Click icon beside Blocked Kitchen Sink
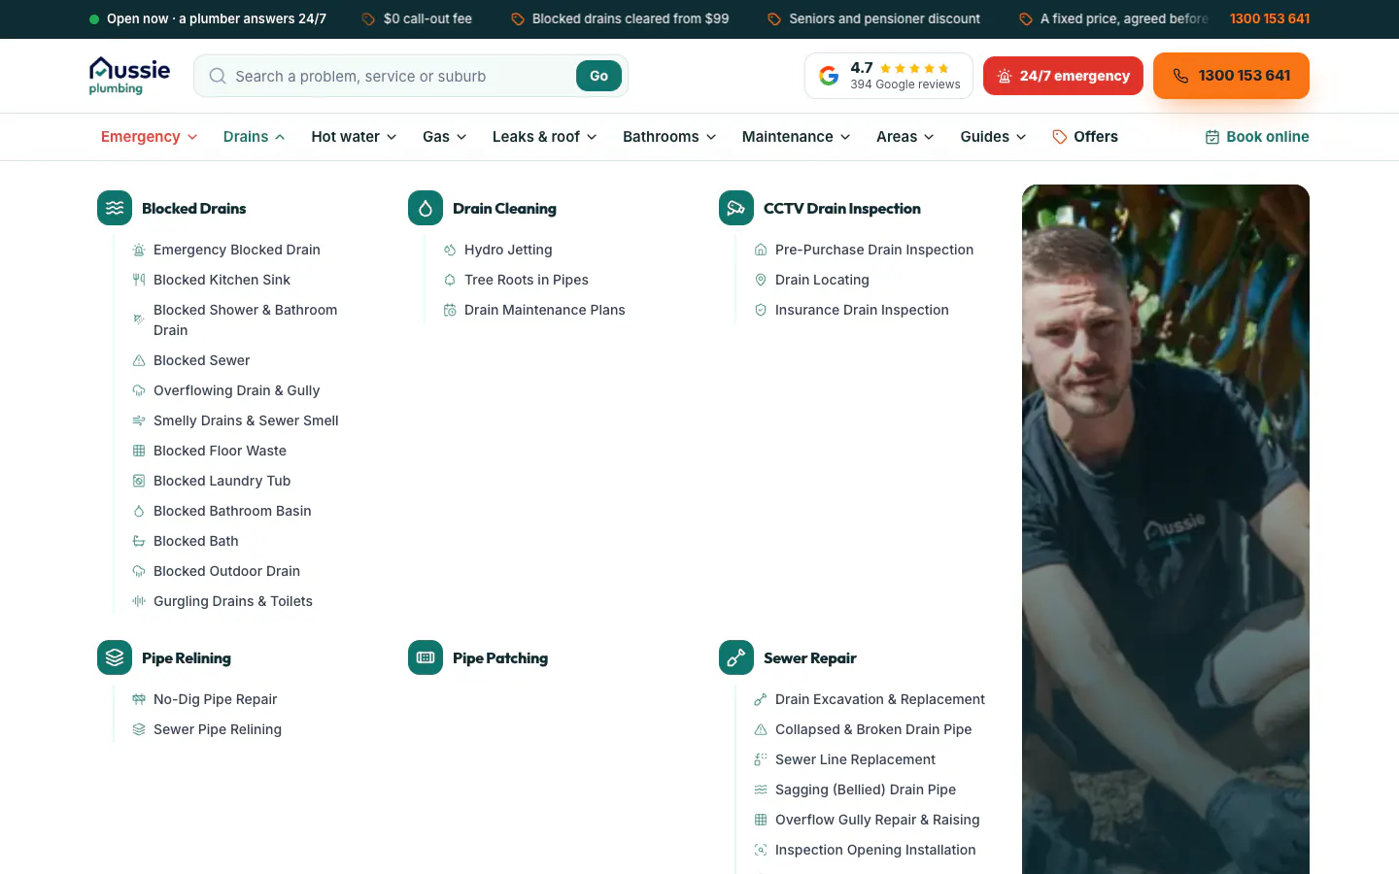This screenshot has height=874, width=1399. click(139, 280)
